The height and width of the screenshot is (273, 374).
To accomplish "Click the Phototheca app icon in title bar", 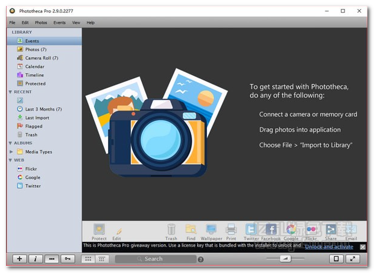I will tap(12, 11).
